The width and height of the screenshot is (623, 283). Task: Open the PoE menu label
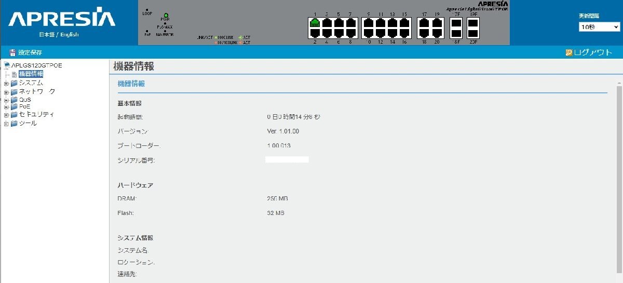(x=24, y=106)
